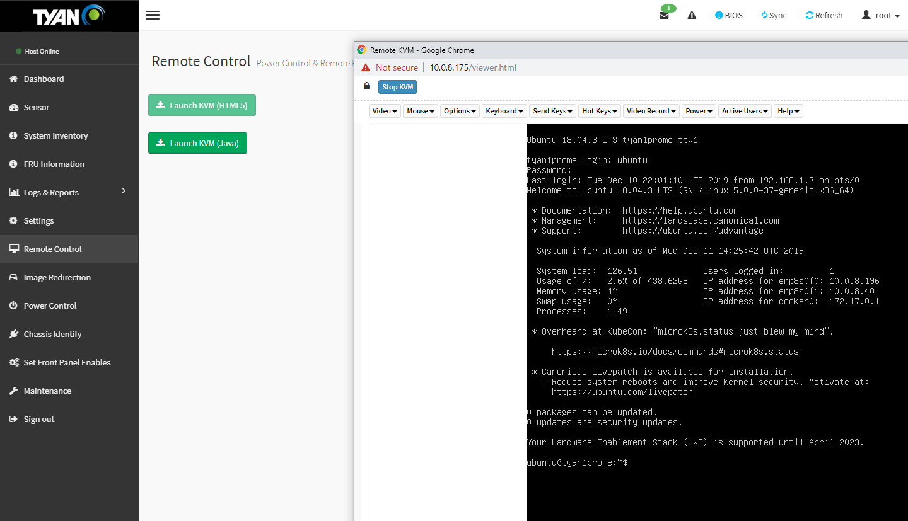The width and height of the screenshot is (908, 521).
Task: Open the warning triangle alerts icon
Action: click(692, 15)
